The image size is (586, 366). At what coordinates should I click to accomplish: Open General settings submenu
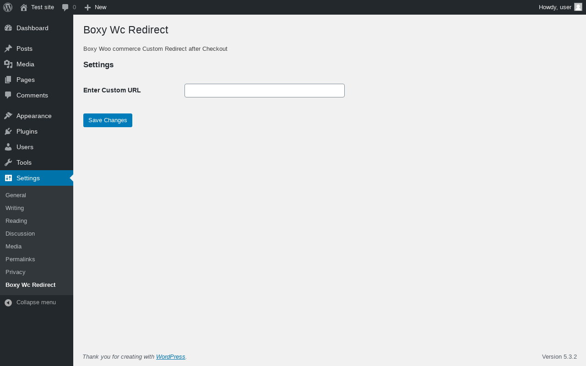pyautogui.click(x=16, y=195)
